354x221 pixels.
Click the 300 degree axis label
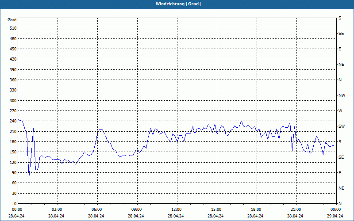(13, 101)
